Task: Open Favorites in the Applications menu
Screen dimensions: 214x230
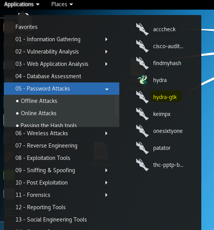Action: [x=27, y=27]
